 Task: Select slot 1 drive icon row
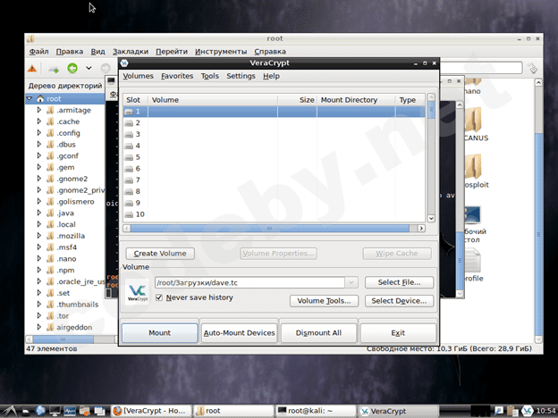pyautogui.click(x=274, y=112)
